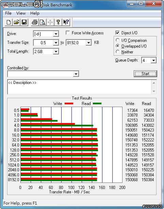Open a saved benchmark file

pyautogui.click(x=16, y=22)
